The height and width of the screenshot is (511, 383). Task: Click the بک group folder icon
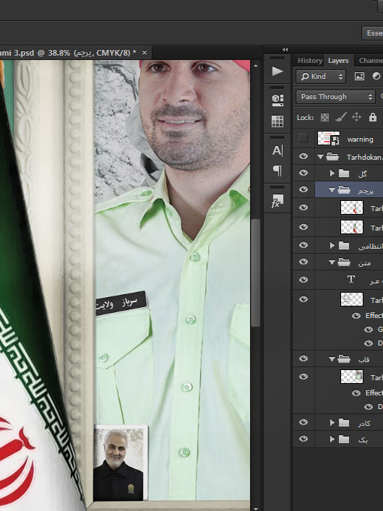coord(344,439)
